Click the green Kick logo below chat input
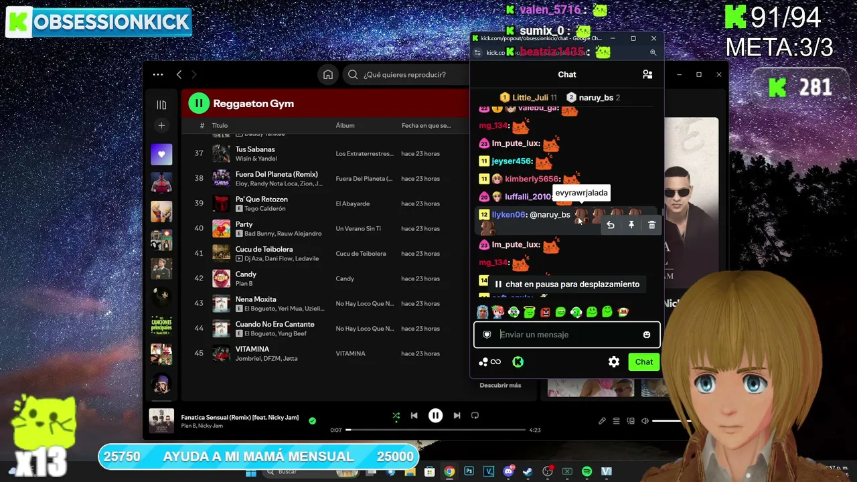The width and height of the screenshot is (857, 482). coord(518,362)
